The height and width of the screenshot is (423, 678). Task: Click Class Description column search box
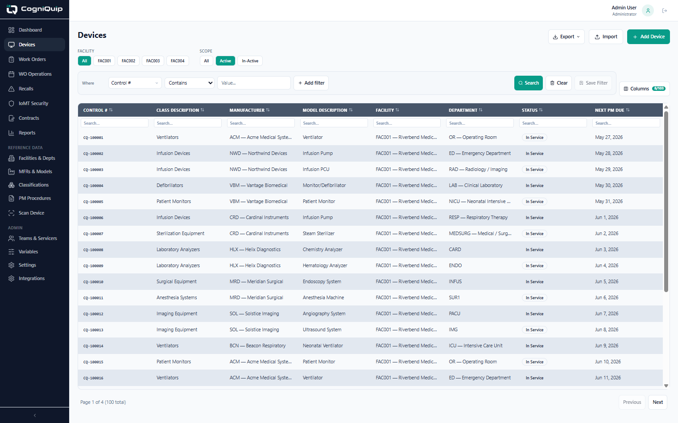coord(188,123)
